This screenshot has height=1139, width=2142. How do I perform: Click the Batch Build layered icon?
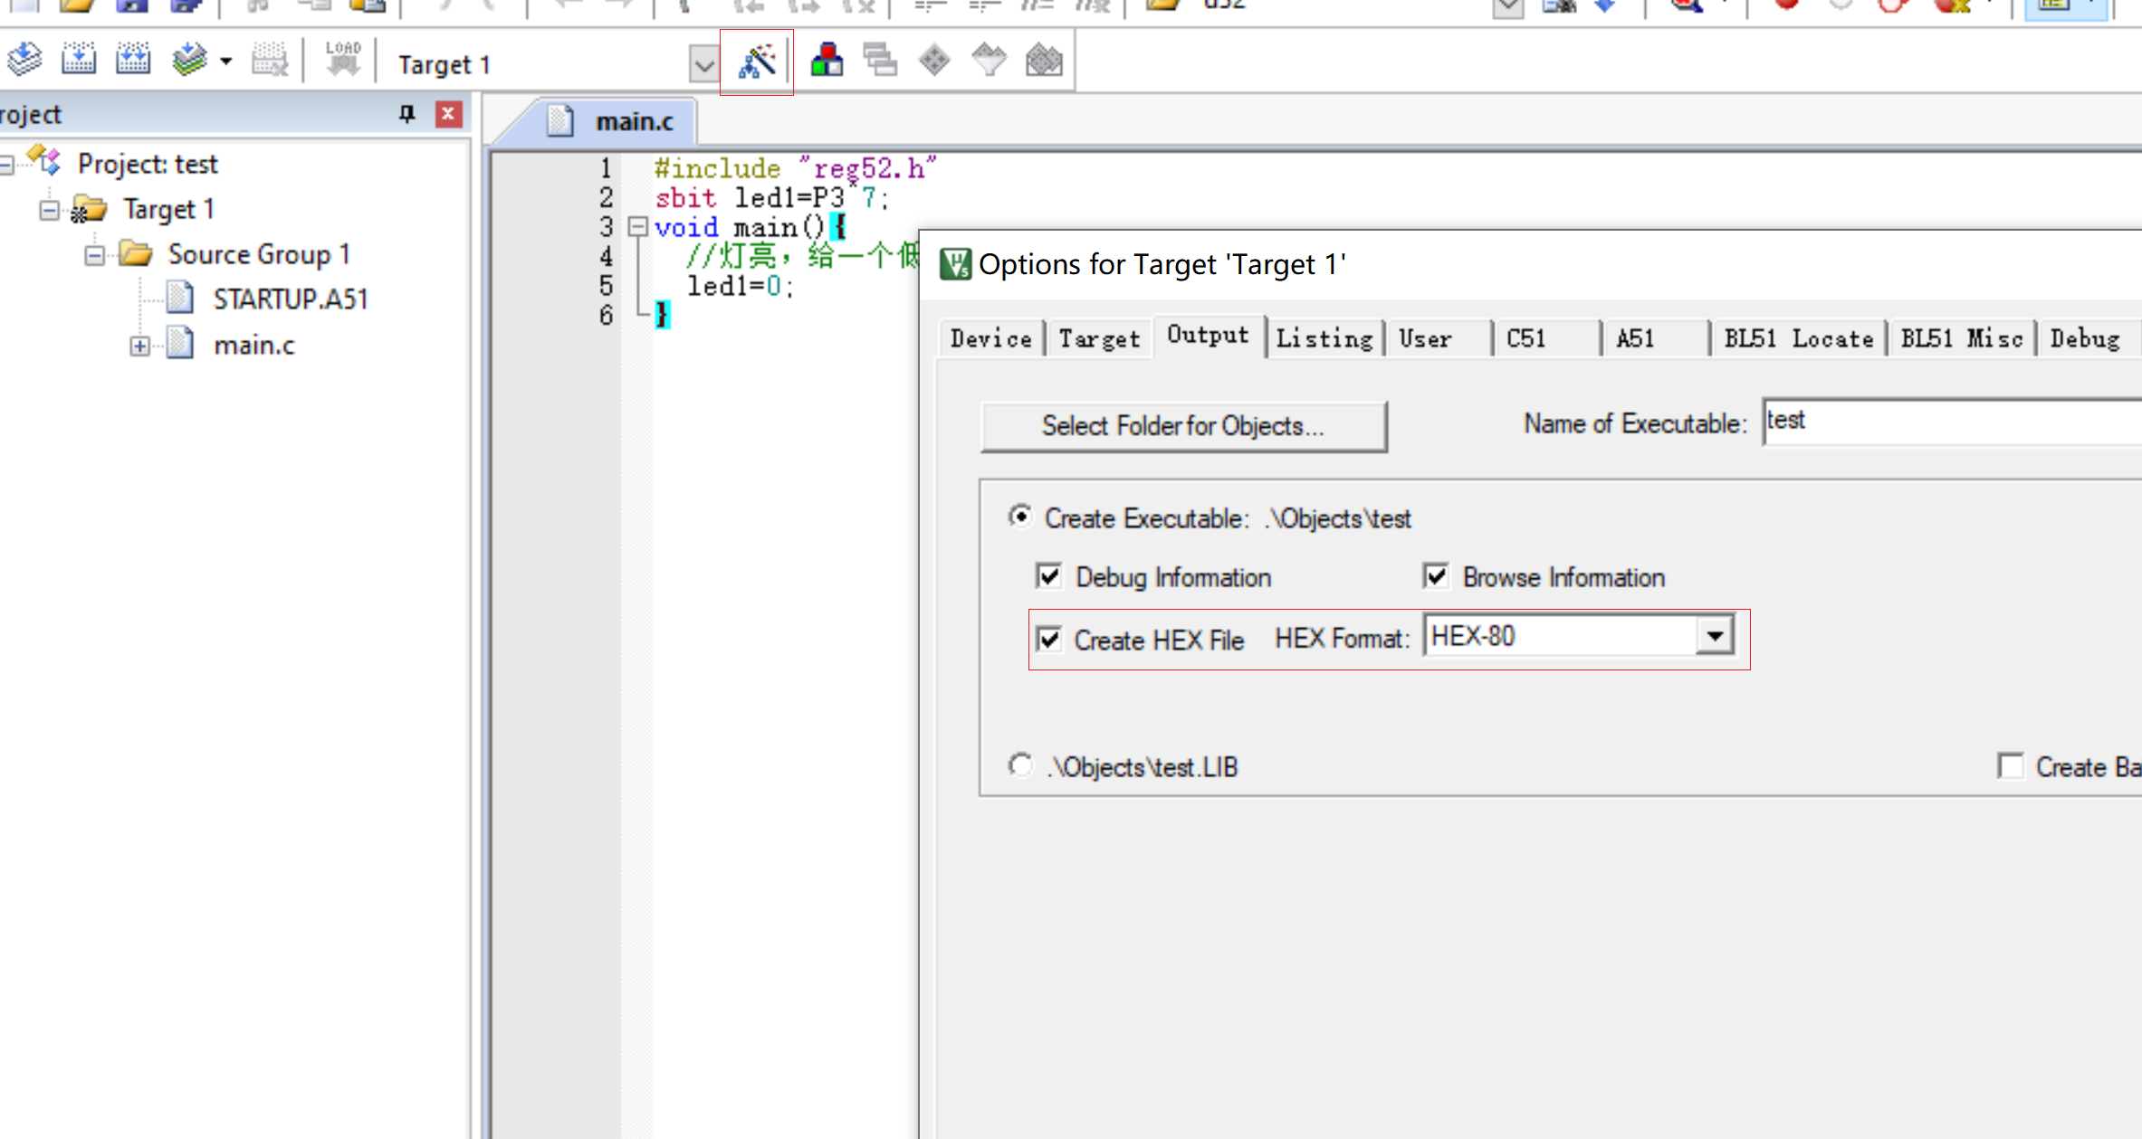pos(190,60)
